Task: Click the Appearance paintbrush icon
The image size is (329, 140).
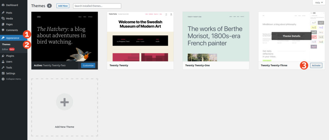Action: (x=3, y=38)
